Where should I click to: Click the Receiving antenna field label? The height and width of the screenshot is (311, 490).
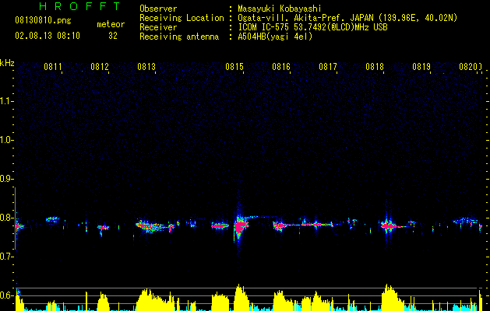click(179, 37)
